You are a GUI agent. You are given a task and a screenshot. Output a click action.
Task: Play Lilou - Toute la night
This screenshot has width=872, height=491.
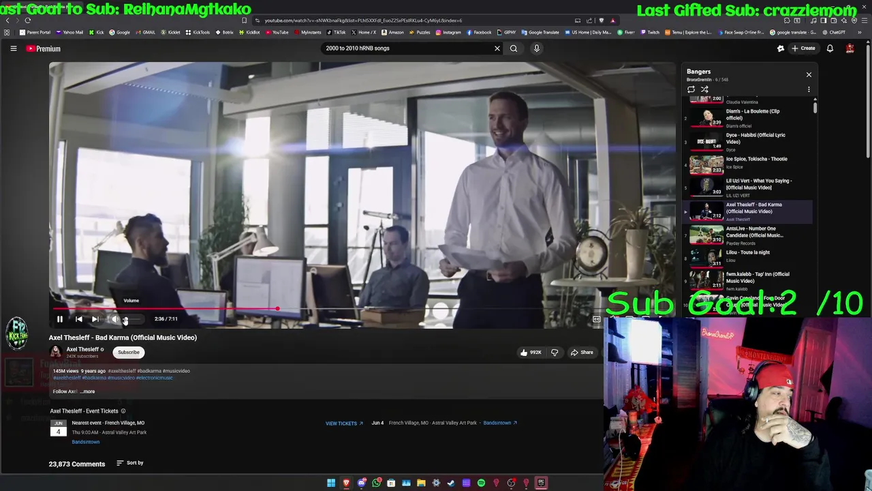click(747, 257)
